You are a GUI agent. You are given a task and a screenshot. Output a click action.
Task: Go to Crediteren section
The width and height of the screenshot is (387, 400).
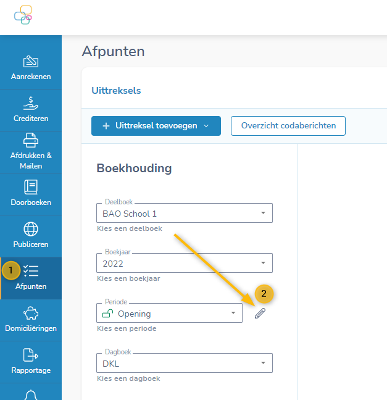[31, 109]
